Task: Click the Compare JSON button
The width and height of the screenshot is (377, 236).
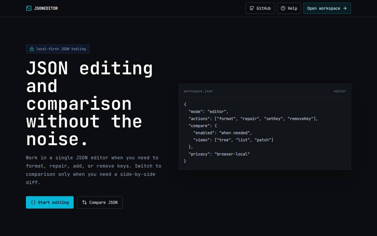Action: tap(100, 202)
